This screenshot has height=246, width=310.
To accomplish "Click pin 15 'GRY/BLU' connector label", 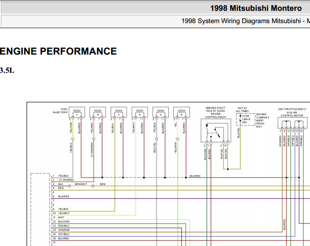I will coord(63,234).
